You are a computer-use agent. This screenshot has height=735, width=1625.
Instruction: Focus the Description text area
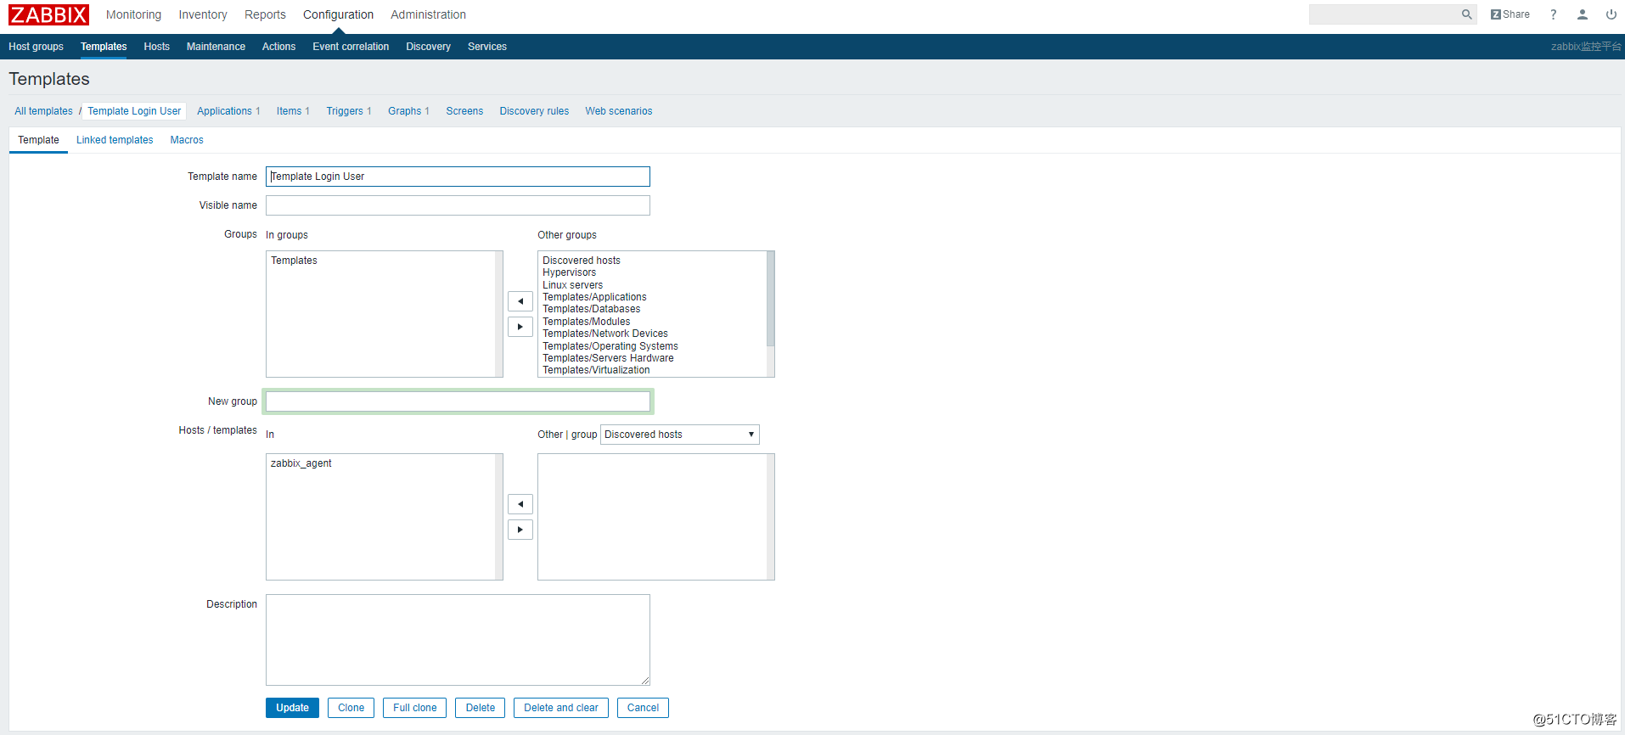click(x=458, y=640)
